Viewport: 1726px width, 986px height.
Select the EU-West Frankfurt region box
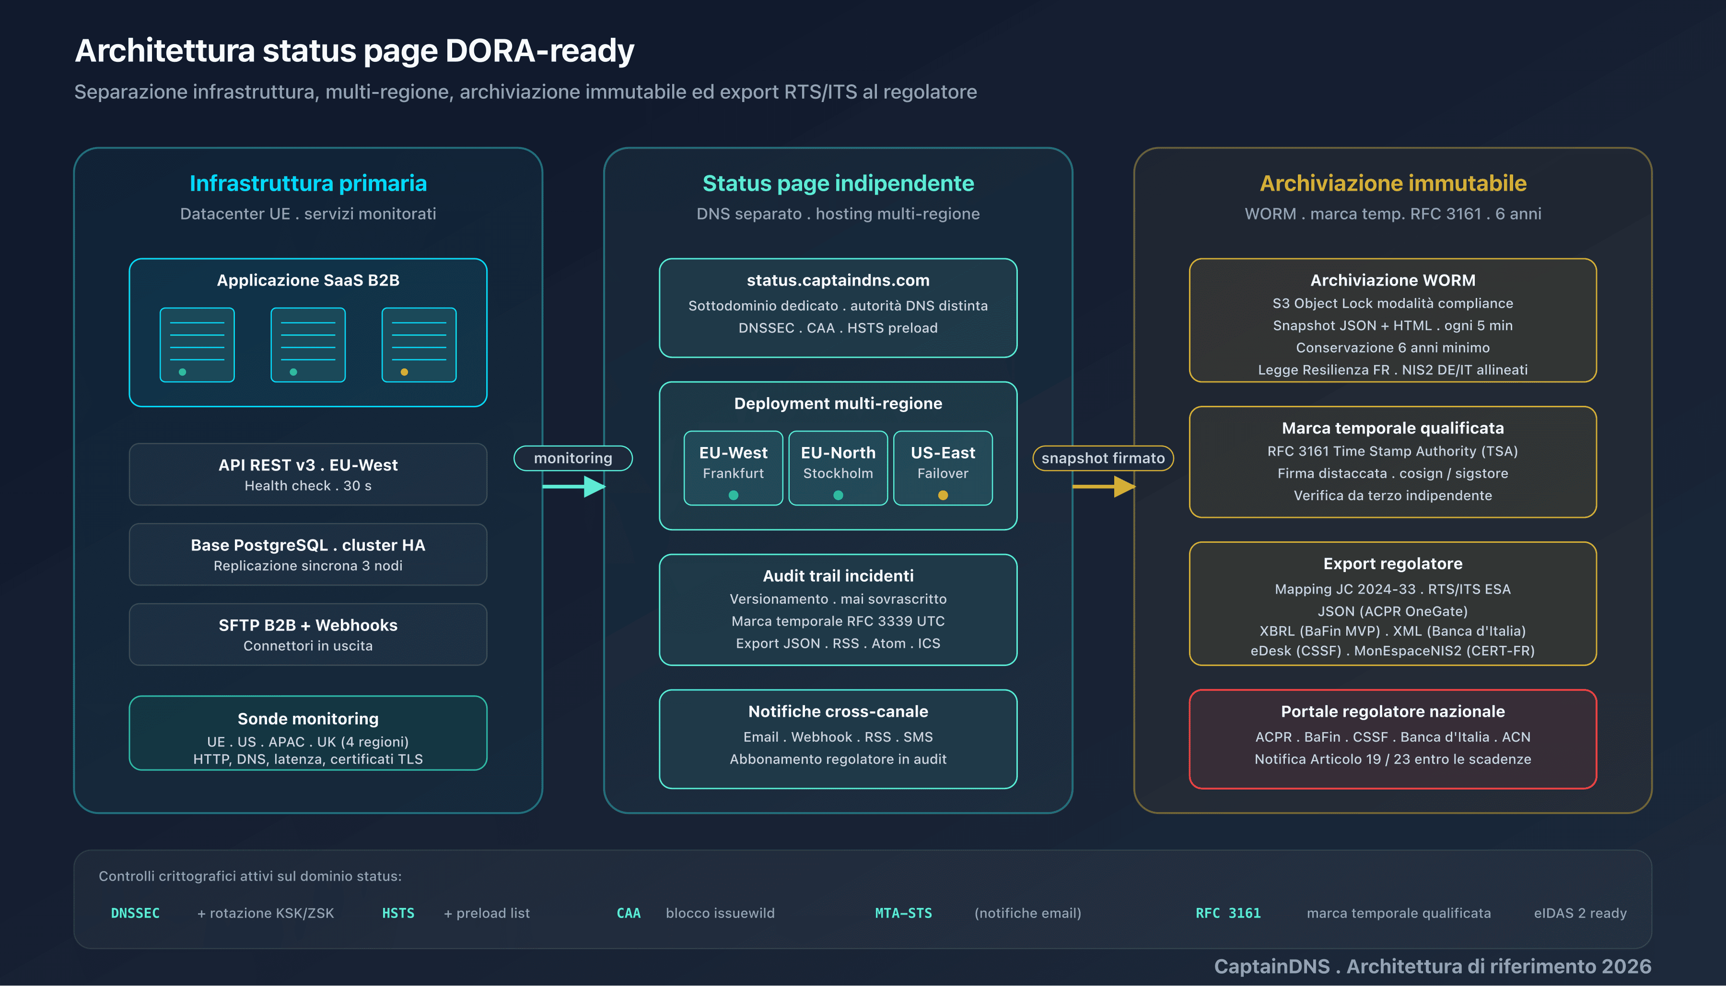(733, 468)
